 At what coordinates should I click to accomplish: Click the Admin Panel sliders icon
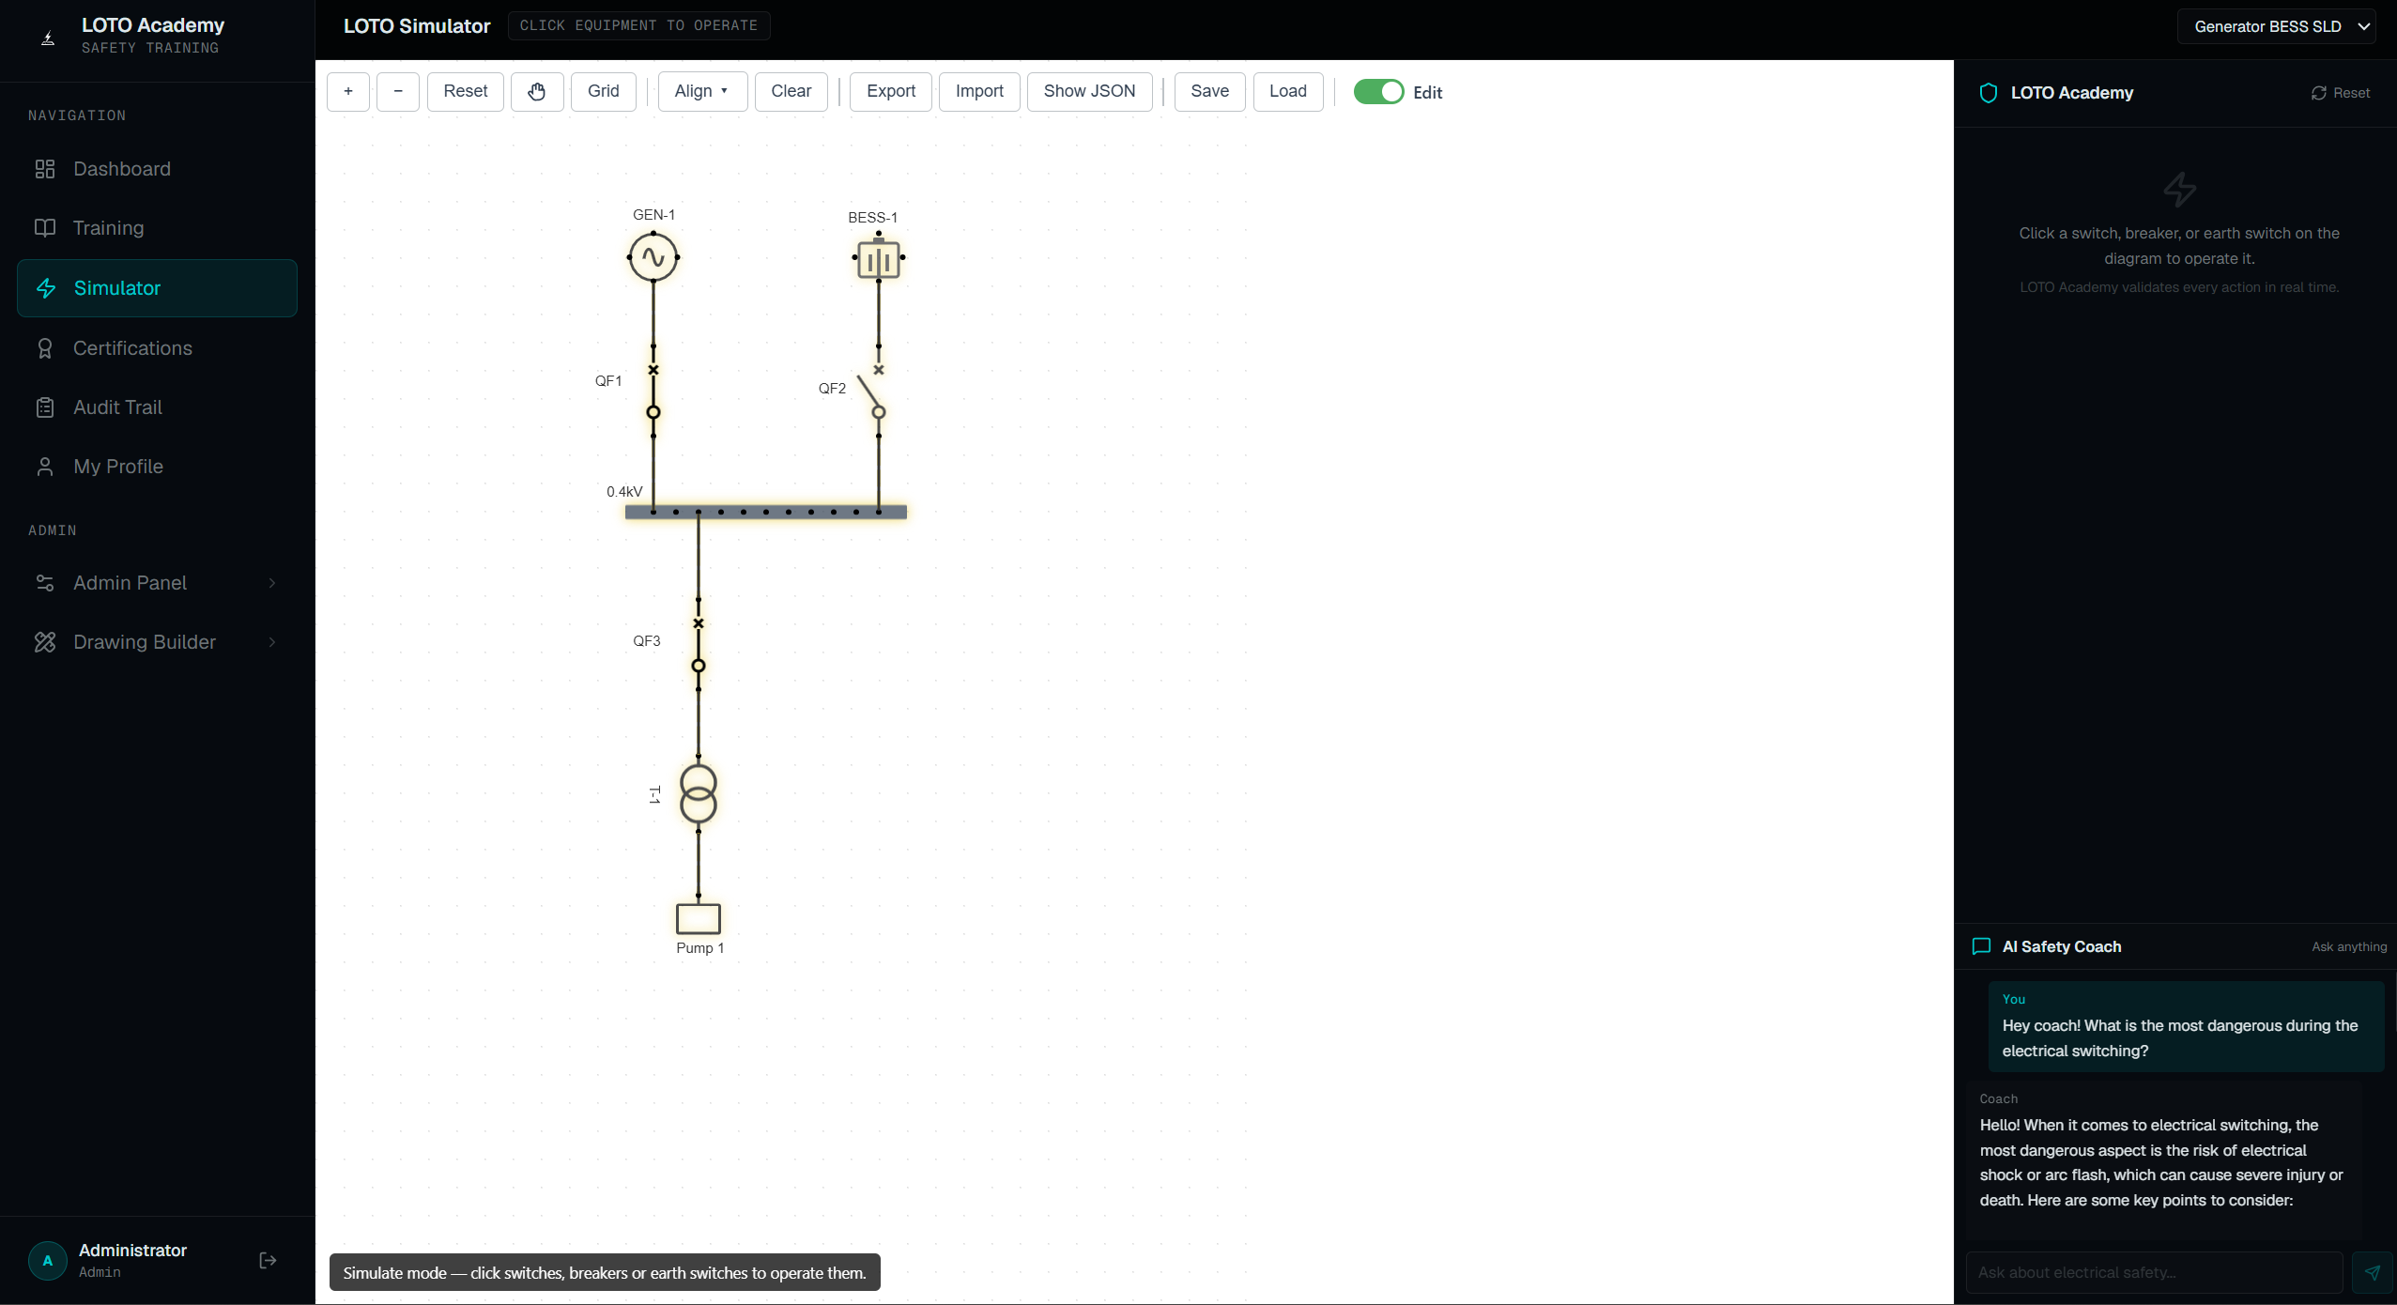[45, 583]
